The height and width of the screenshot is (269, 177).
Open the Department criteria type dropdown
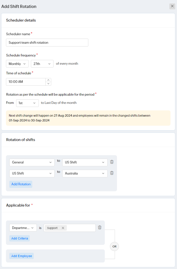23,228
